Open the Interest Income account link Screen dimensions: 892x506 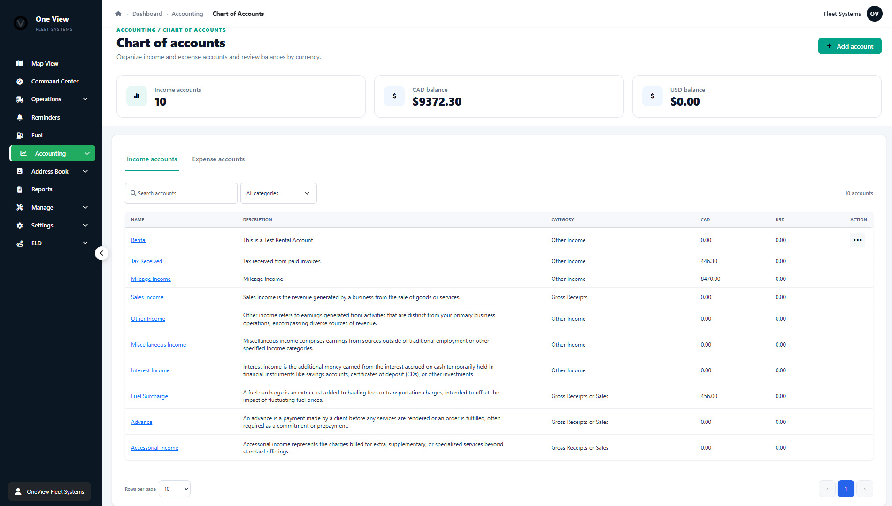(150, 370)
